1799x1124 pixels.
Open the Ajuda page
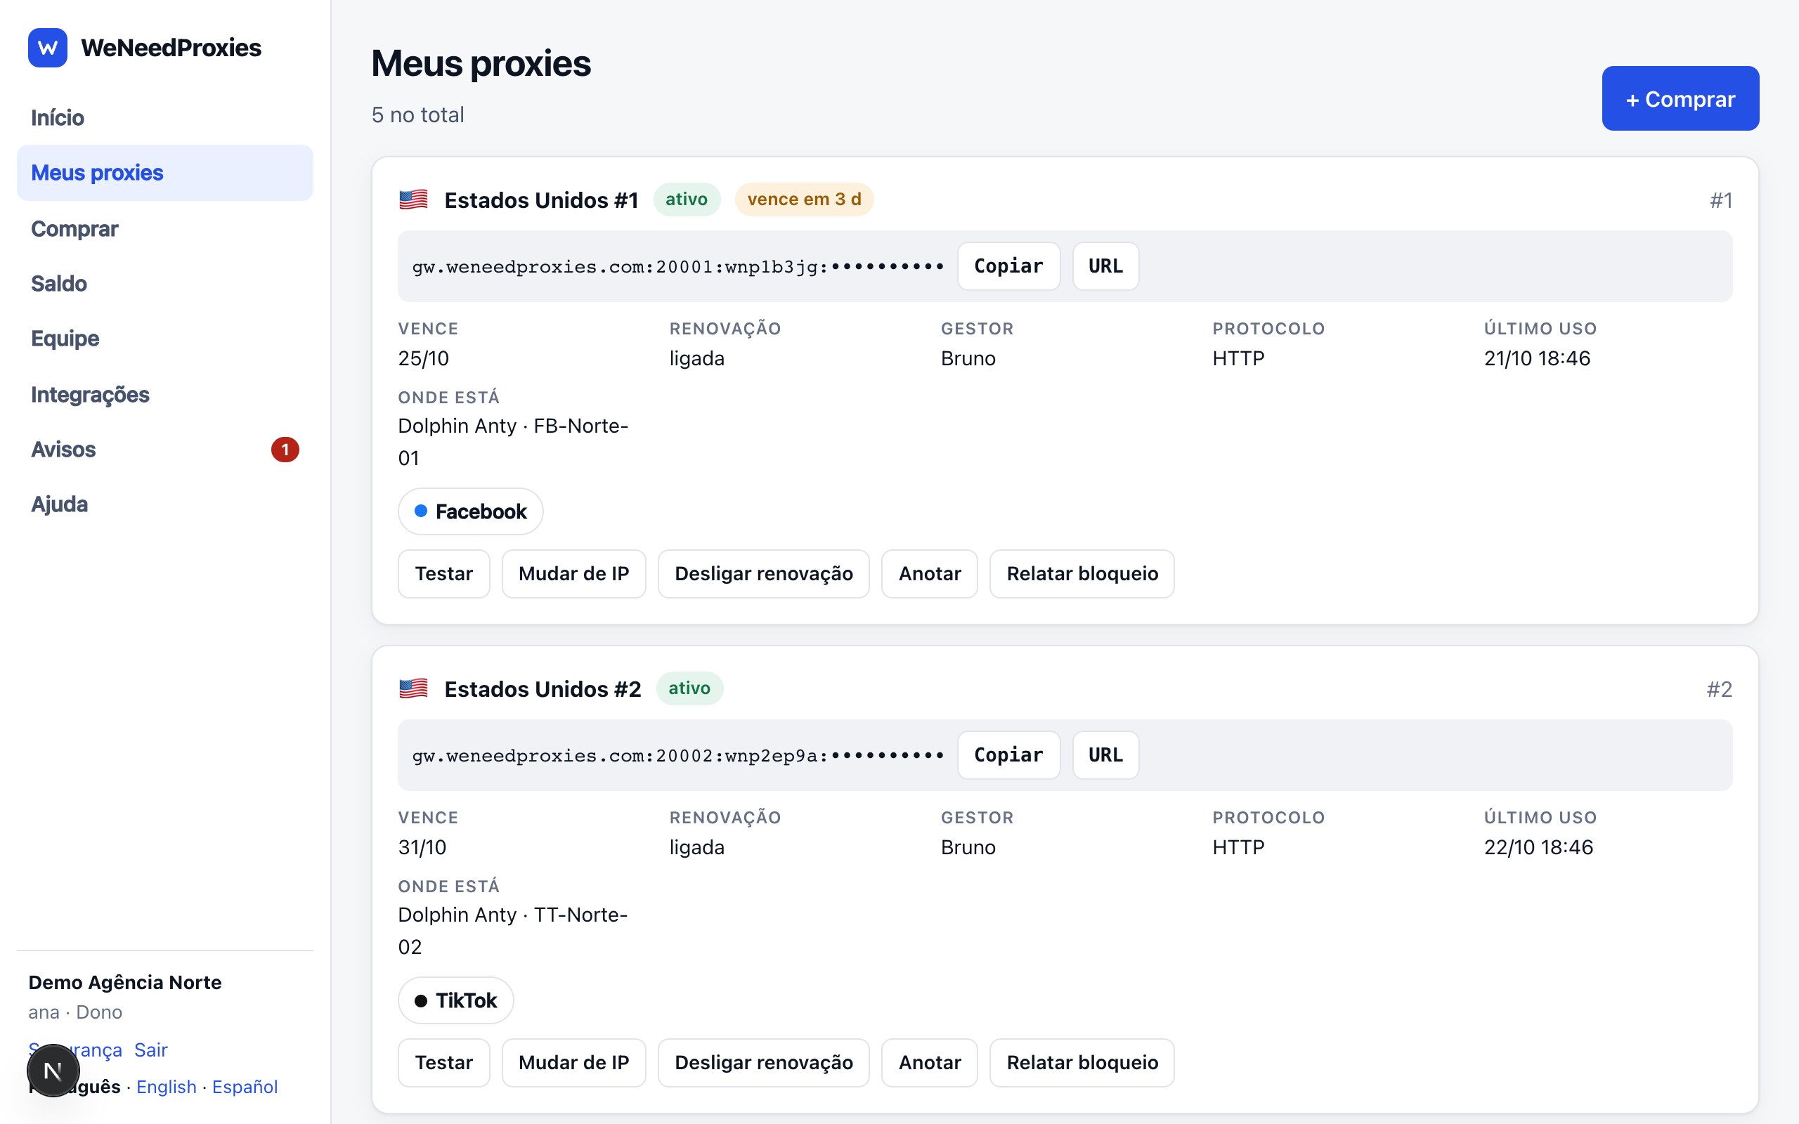point(165,504)
